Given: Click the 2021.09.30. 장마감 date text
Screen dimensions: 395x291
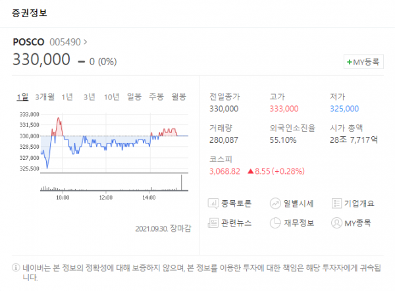Looking at the screenshot, I should point(163,228).
